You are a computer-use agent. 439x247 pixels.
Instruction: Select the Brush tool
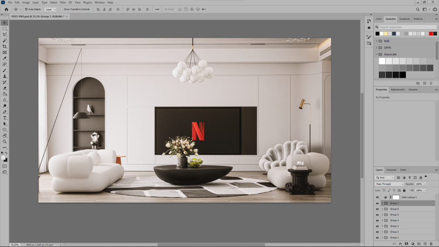[x=4, y=70]
